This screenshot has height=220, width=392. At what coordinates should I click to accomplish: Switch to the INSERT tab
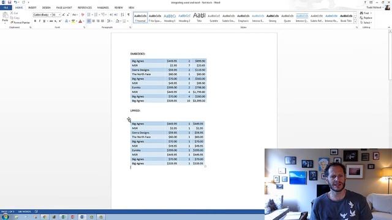point(32,8)
